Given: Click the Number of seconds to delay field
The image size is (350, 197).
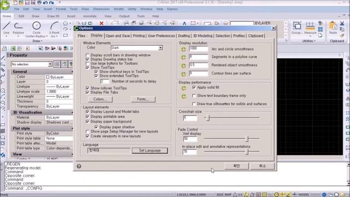Looking at the screenshot, I should coord(104,82).
